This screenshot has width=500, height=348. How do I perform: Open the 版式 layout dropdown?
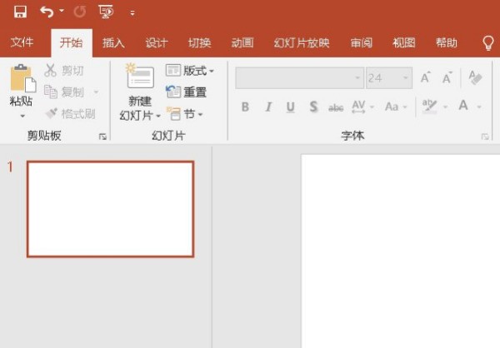click(190, 71)
